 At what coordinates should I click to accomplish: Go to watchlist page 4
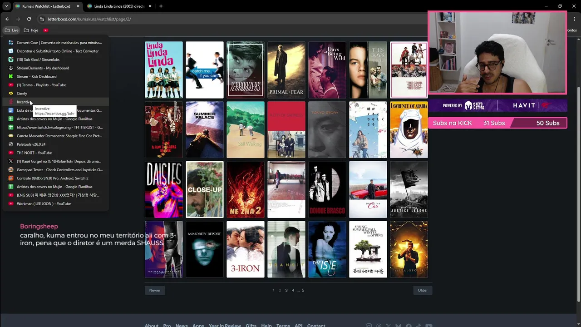pos(293,290)
